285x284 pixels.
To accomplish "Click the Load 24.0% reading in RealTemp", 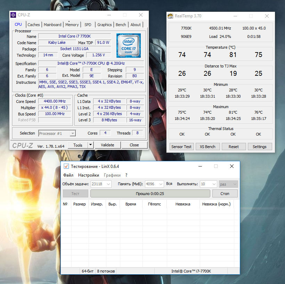I will coord(220,36).
